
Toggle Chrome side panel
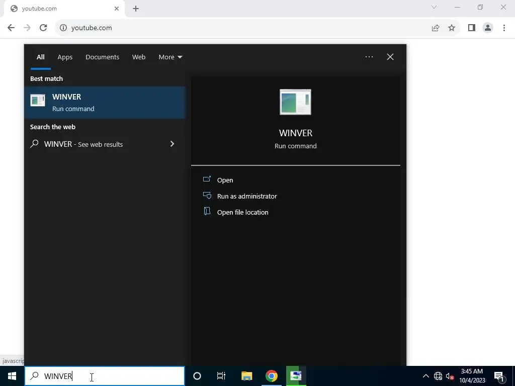pos(472,28)
